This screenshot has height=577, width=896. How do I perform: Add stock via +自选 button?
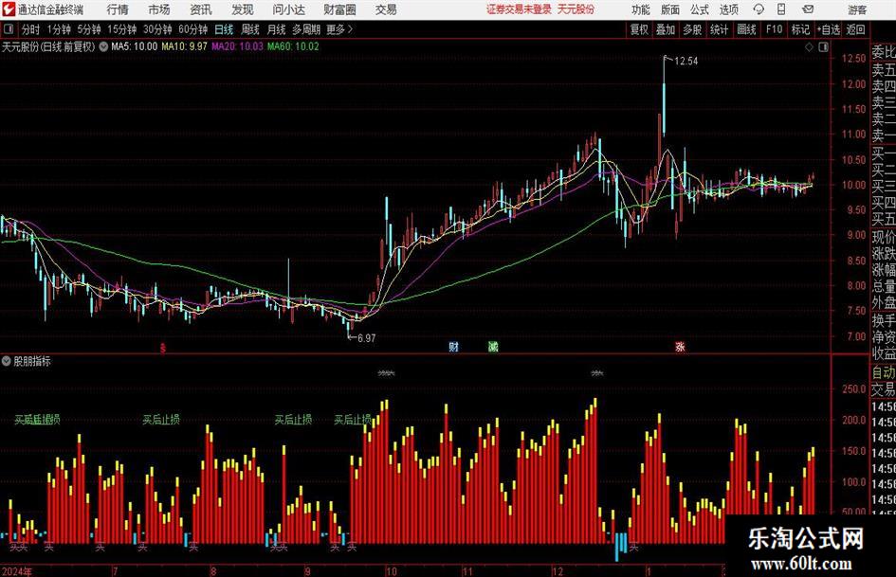click(828, 29)
